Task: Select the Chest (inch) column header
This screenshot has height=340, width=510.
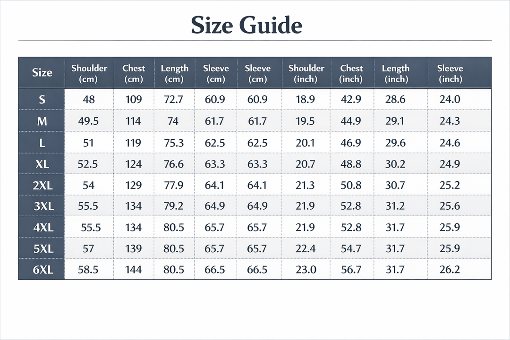Action: [351, 73]
